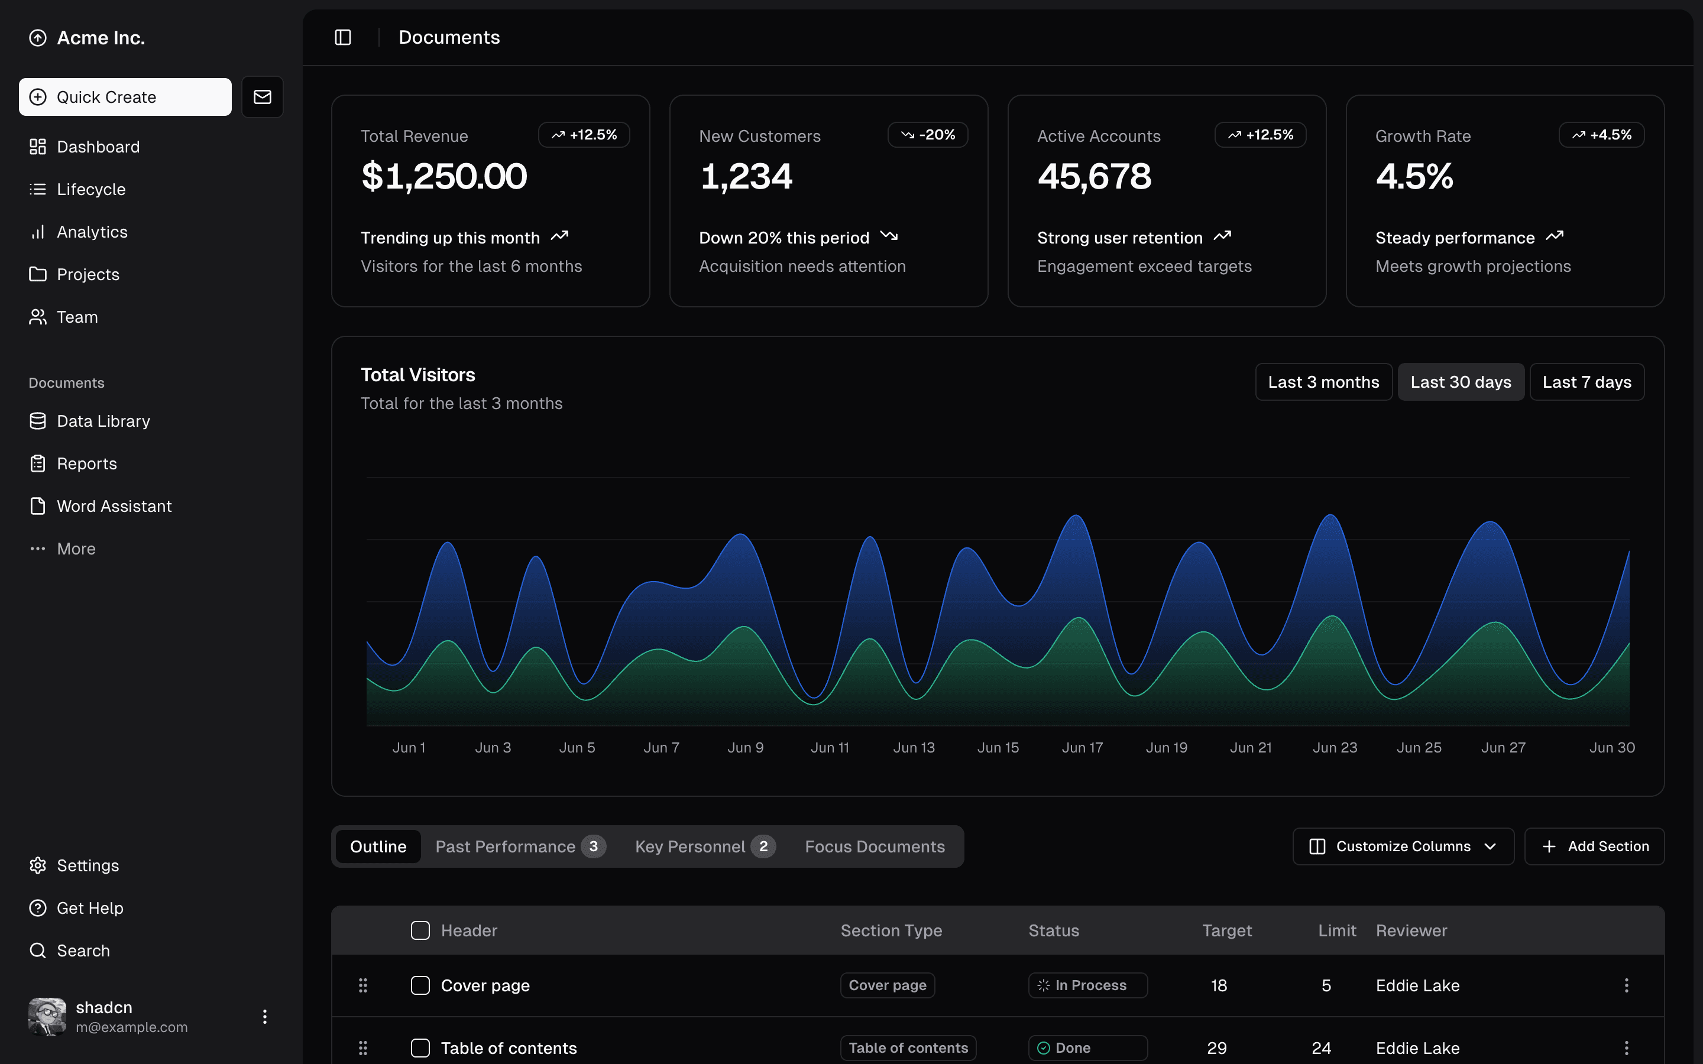Tick the Table of contents checkbox
This screenshot has width=1703, height=1064.
pos(420,1048)
